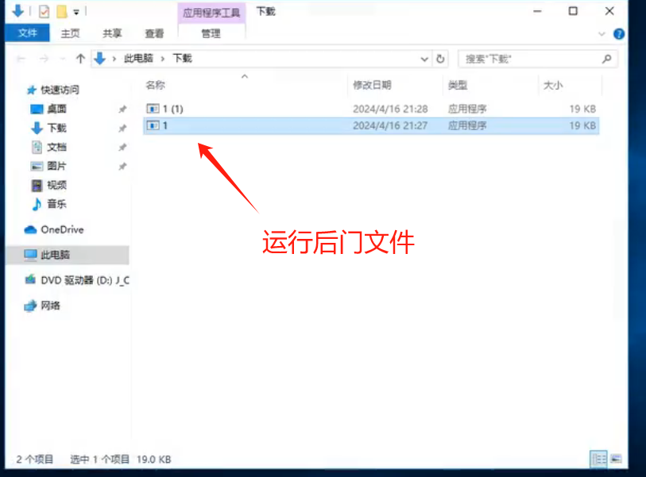Screen dimensions: 646x477
Task: Click the 2024/4/16 21:27 date cell
Action: click(389, 125)
